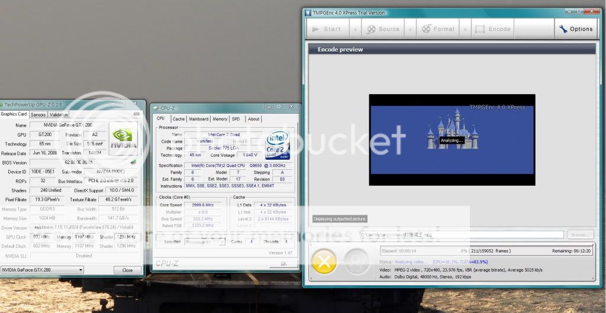Viewport: 606px width, 313px height.
Task: Click the 'Elapsed: 00:00:14' text
Action: click(398, 251)
